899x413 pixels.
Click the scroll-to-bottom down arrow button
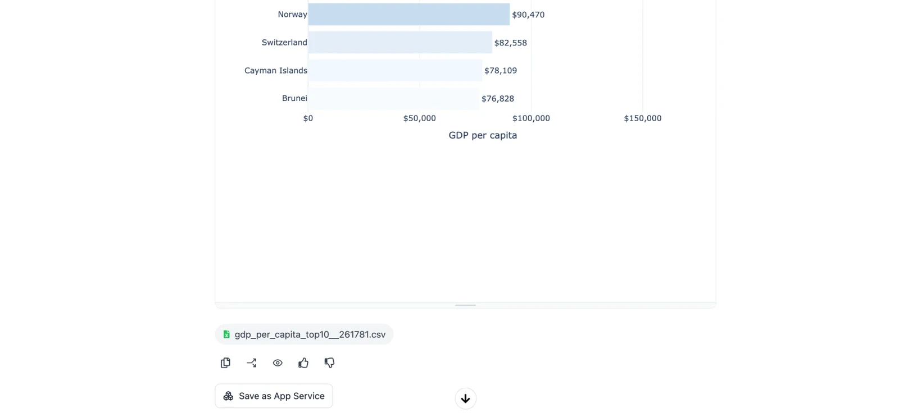465,398
